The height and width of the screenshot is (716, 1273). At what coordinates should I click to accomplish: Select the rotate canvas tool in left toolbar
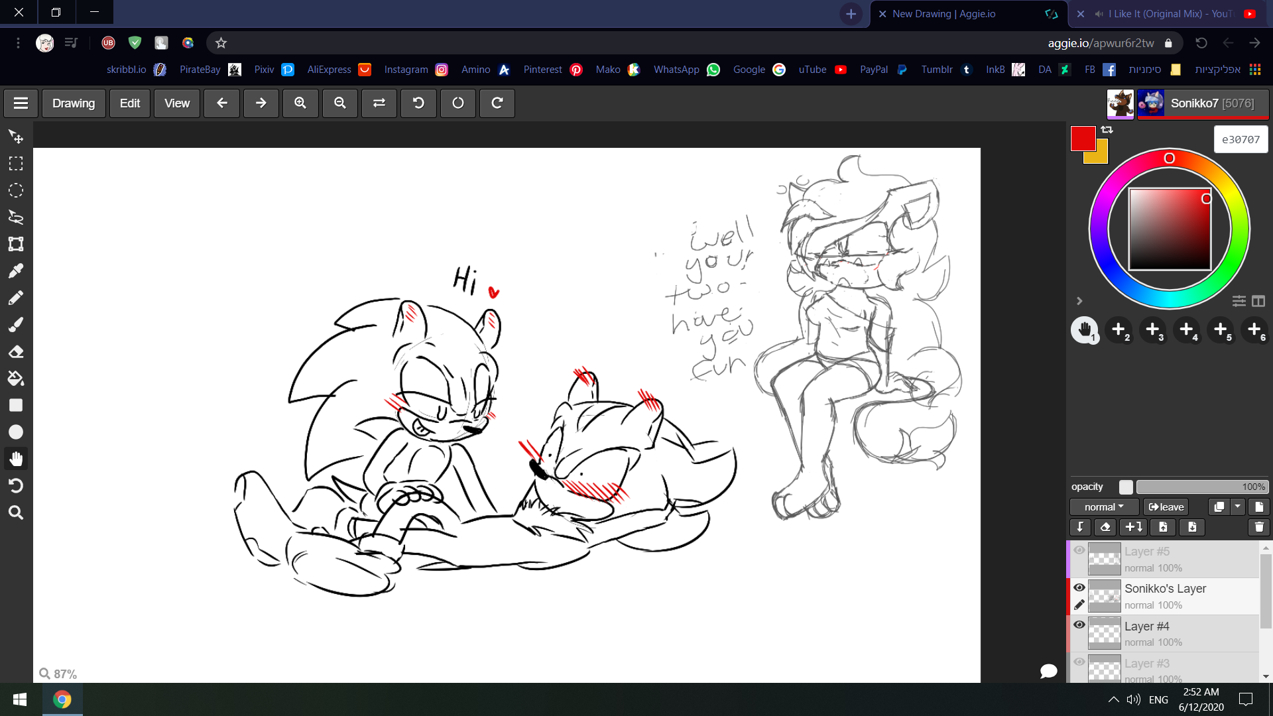16,486
